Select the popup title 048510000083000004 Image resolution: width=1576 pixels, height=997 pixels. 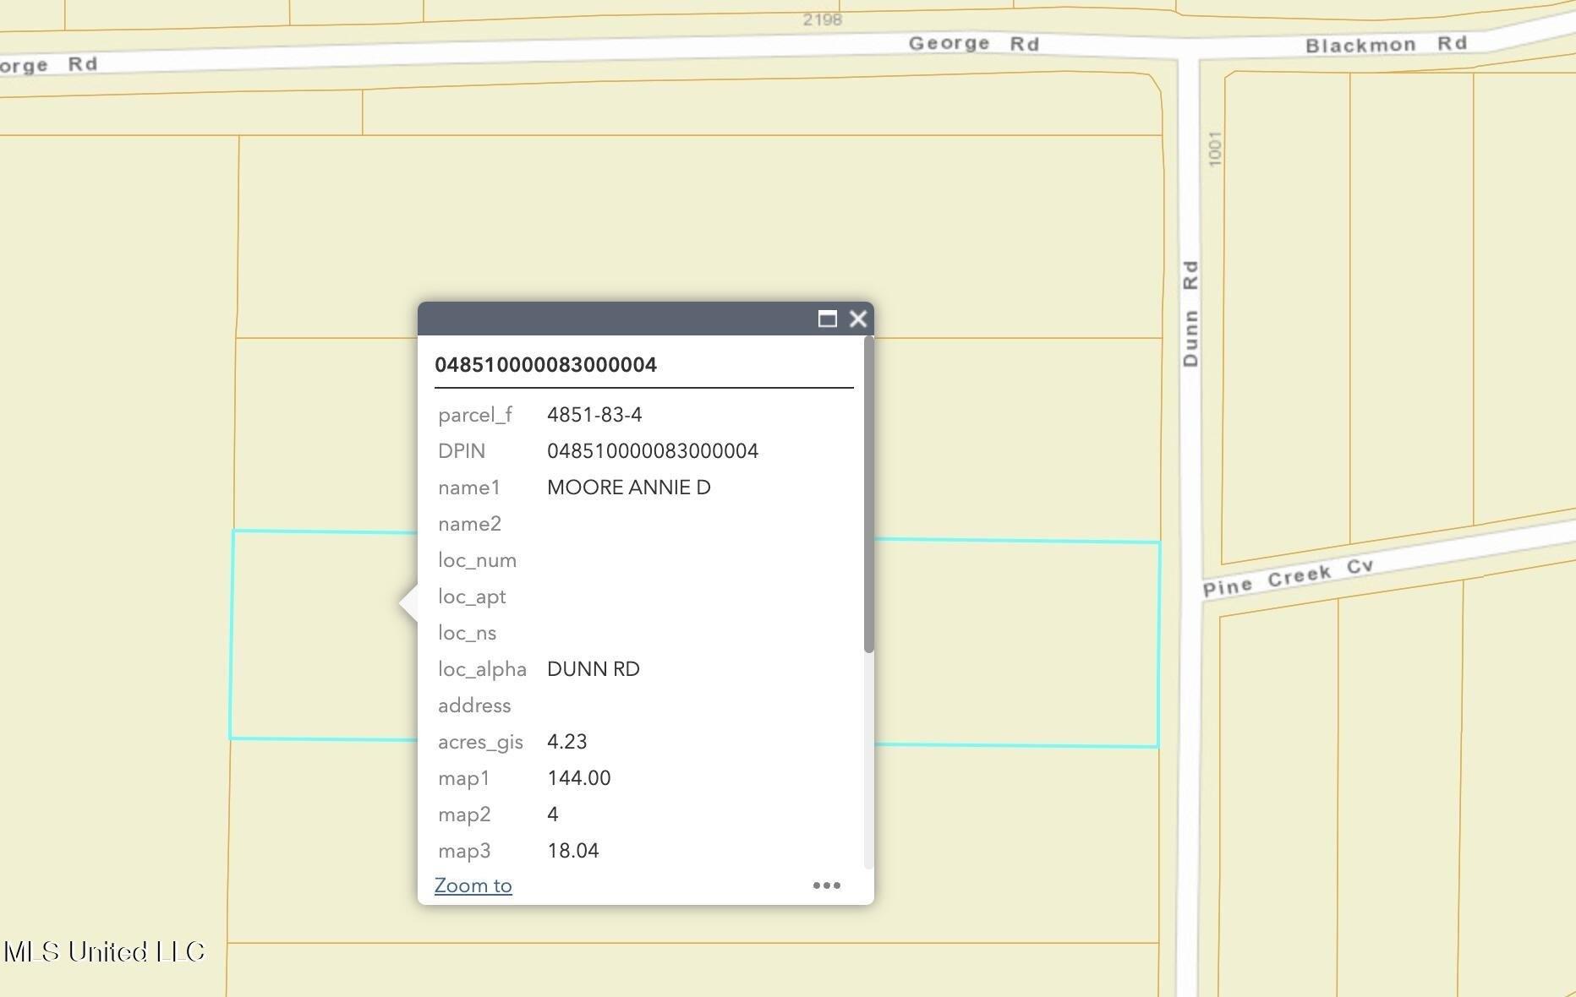coord(545,365)
